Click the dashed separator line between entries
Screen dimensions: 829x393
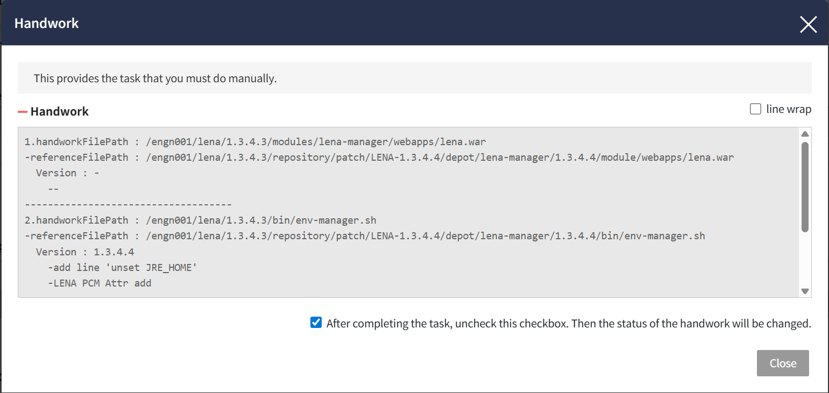click(128, 205)
